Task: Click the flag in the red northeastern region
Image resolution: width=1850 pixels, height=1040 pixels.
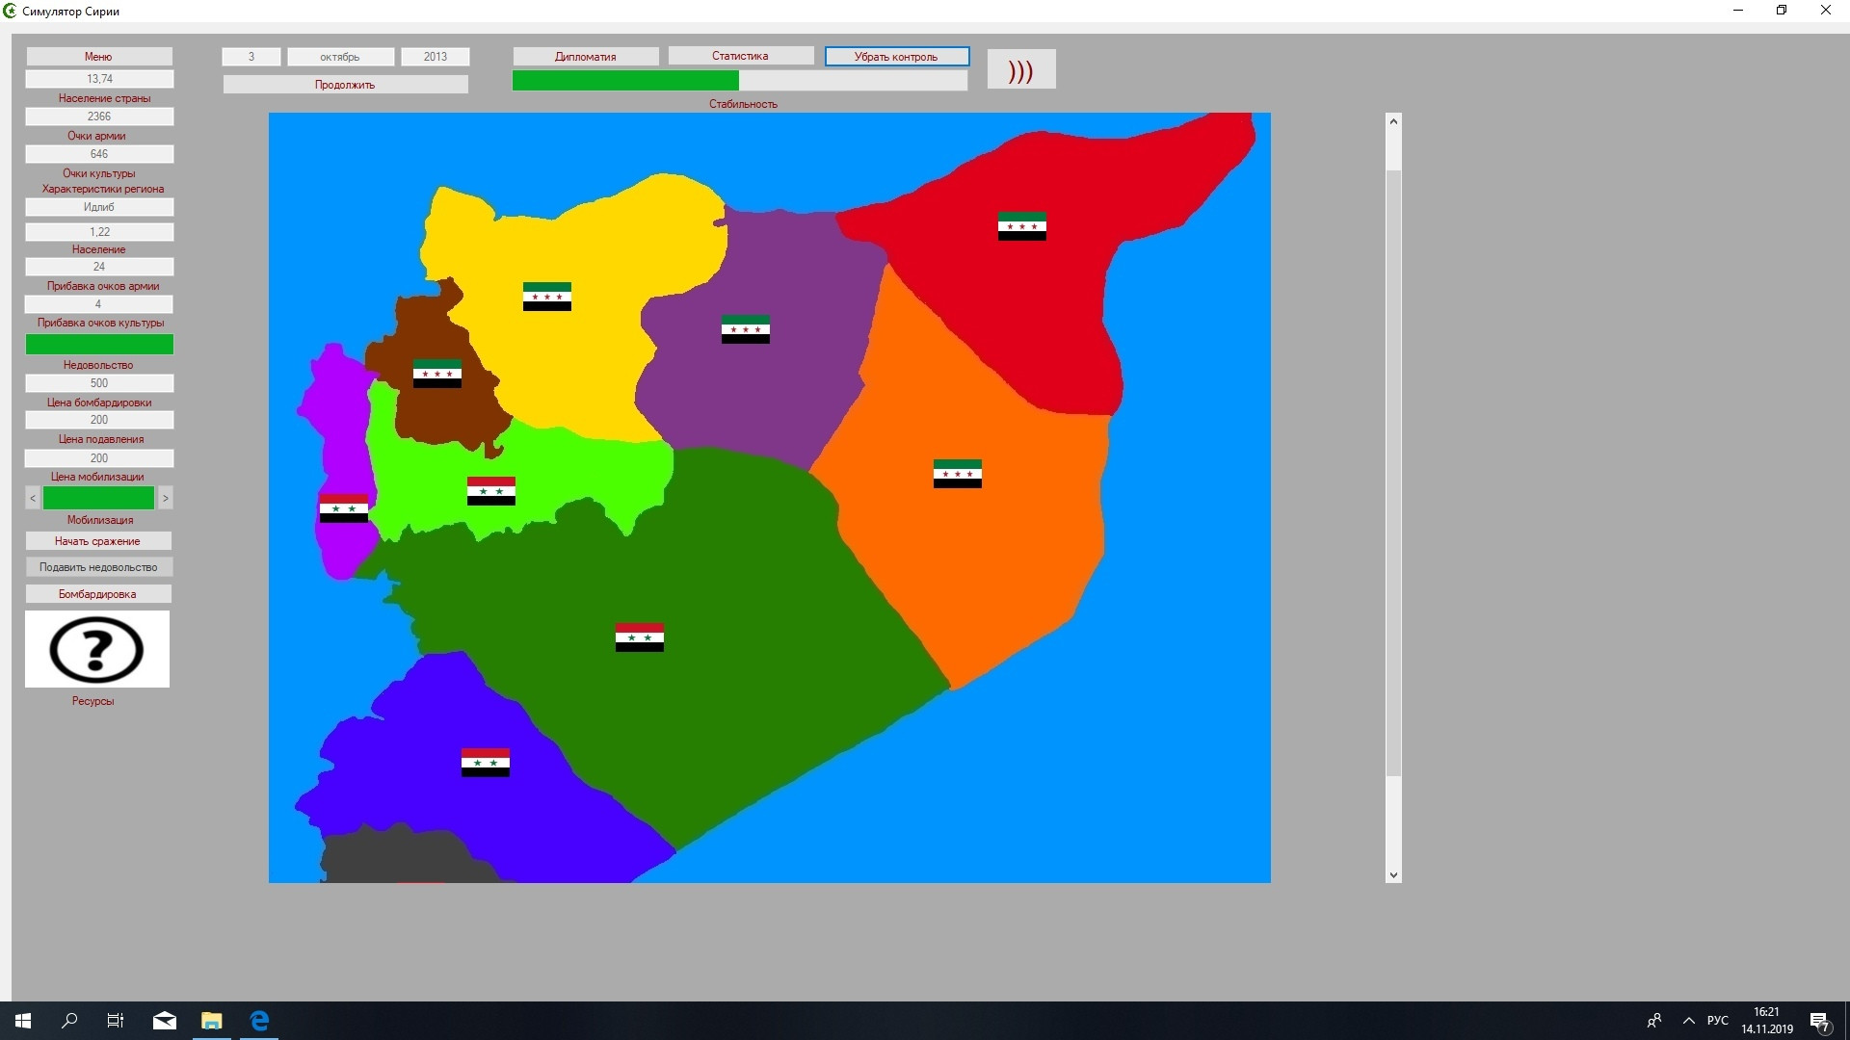Action: click(x=1022, y=226)
